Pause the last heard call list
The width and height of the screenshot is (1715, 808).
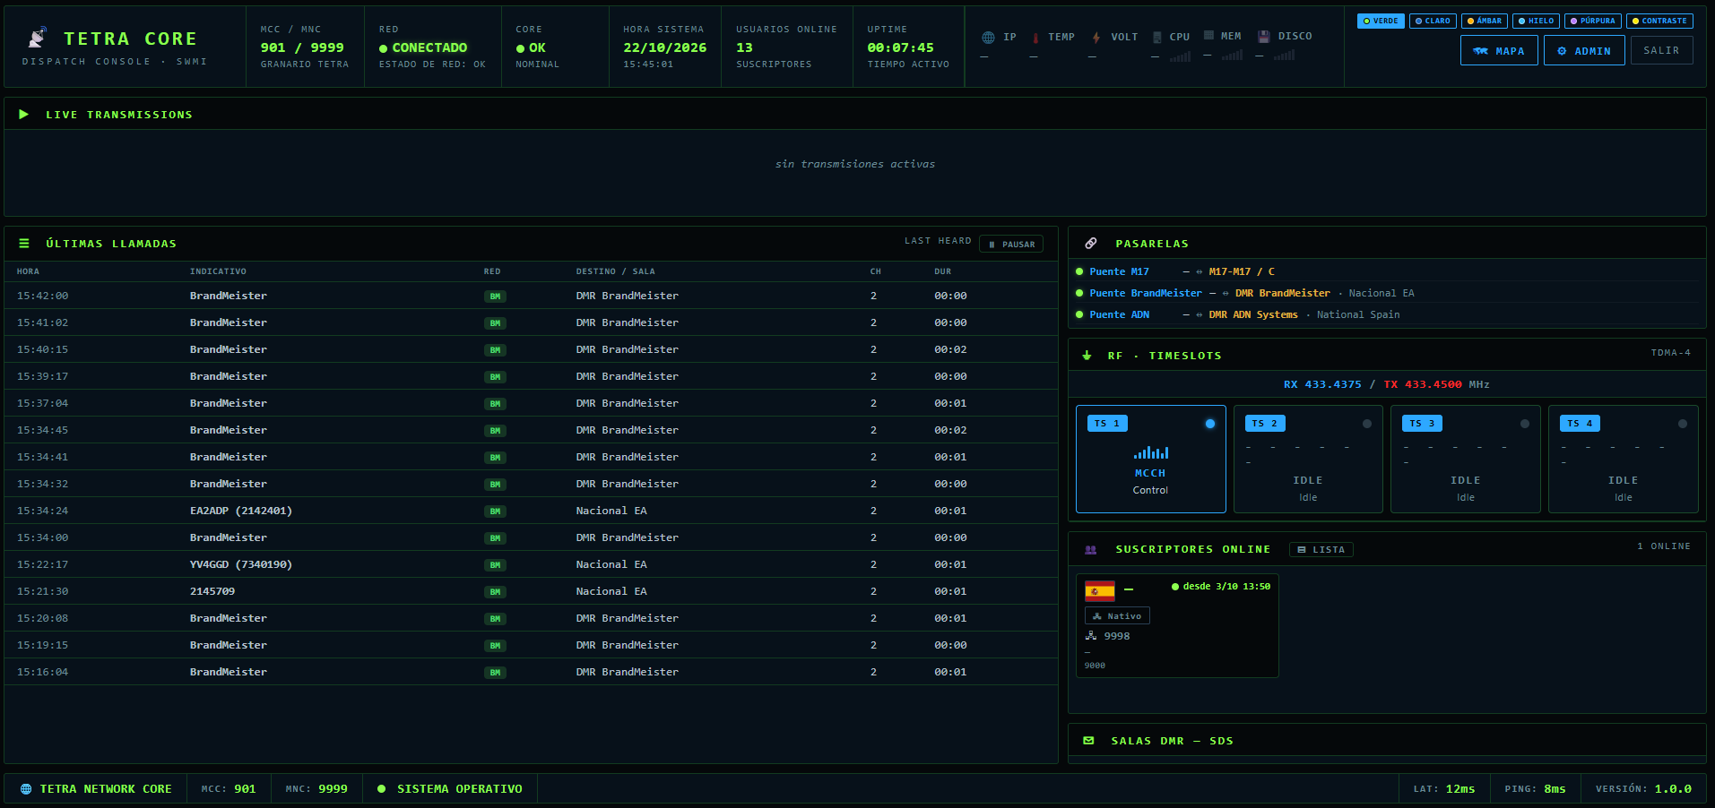[1011, 244]
